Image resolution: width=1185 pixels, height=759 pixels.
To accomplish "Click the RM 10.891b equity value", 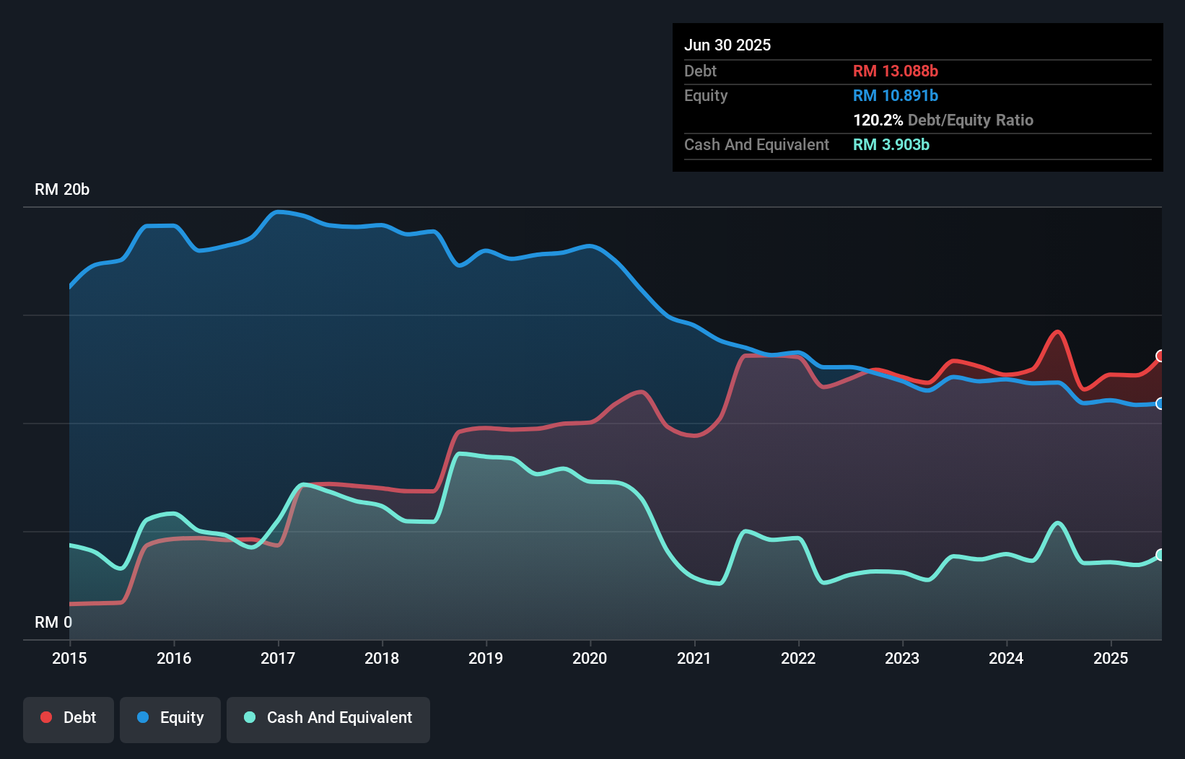I will (896, 95).
